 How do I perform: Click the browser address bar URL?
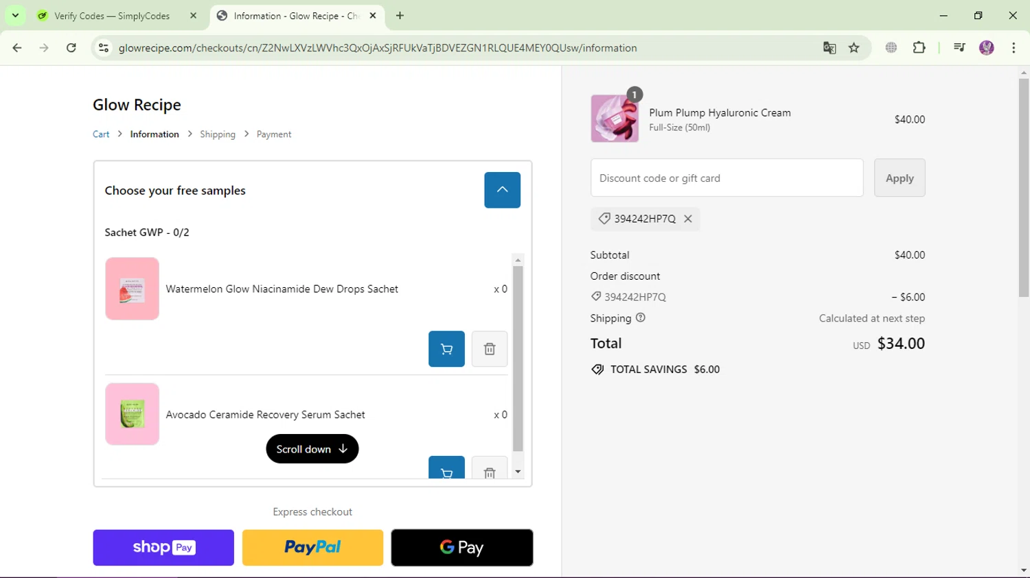(x=378, y=48)
